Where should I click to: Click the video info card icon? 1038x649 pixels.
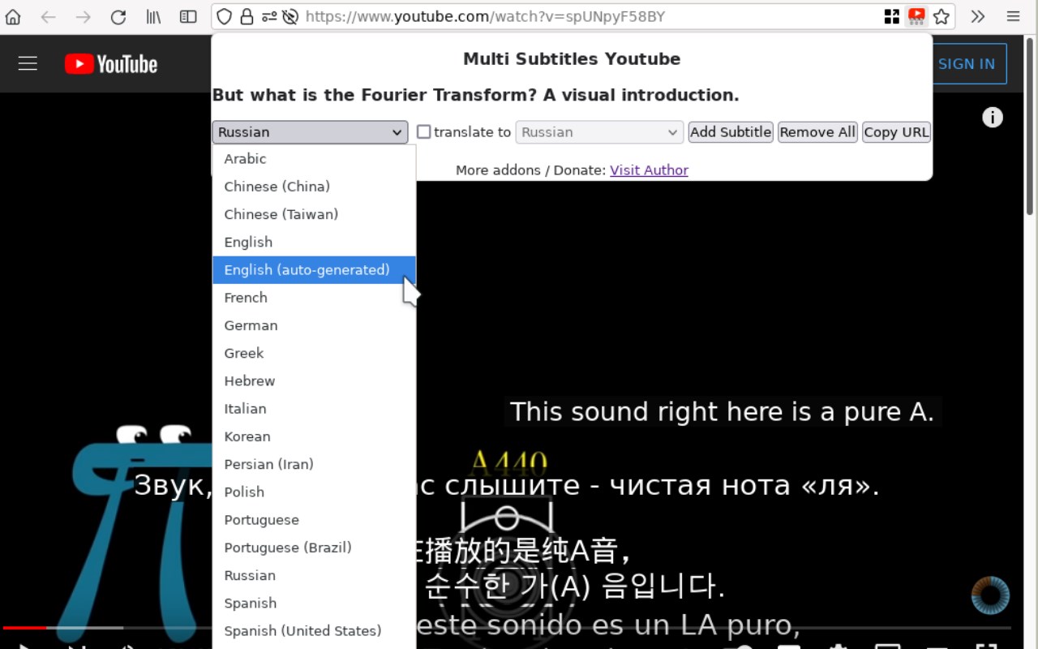click(x=993, y=118)
